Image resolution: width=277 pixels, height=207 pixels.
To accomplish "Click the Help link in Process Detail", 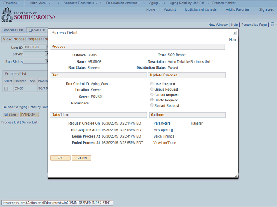I will [232, 40].
